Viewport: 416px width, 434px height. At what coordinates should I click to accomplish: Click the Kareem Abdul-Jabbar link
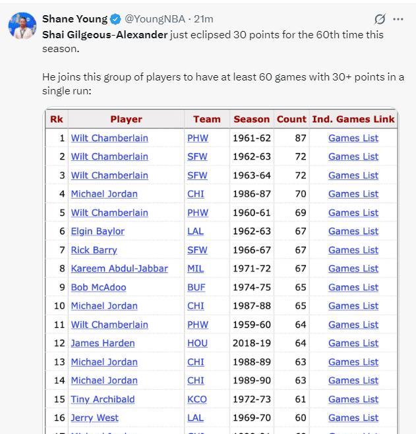[119, 268]
